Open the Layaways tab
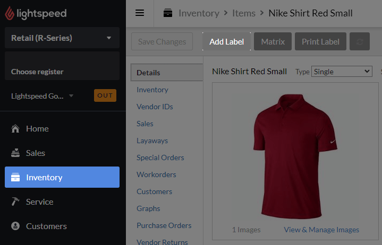Viewport: 382px width, 245px height. pyautogui.click(x=152, y=141)
